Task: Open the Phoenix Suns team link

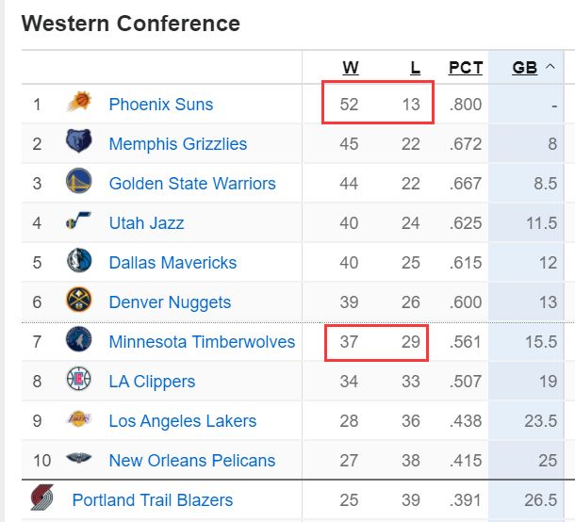Action: [161, 105]
